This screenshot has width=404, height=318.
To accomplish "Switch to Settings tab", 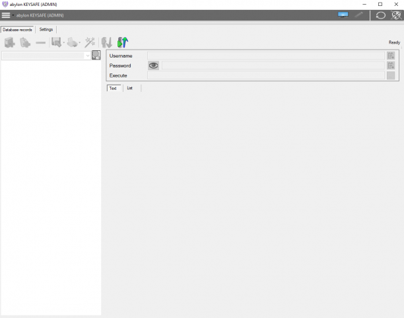I will pos(46,30).
